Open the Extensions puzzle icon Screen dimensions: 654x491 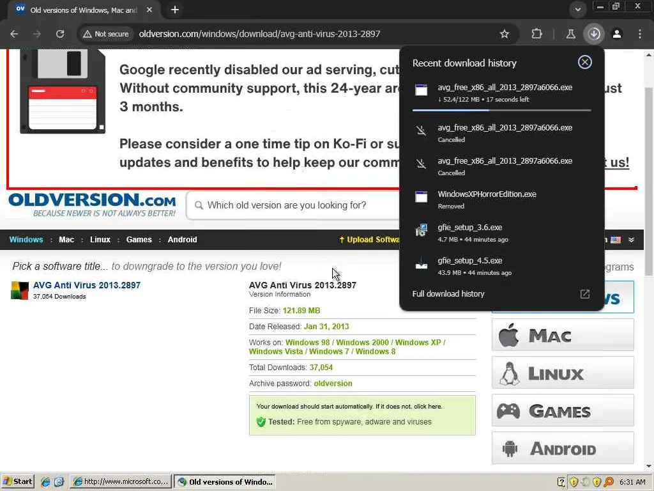click(x=536, y=34)
